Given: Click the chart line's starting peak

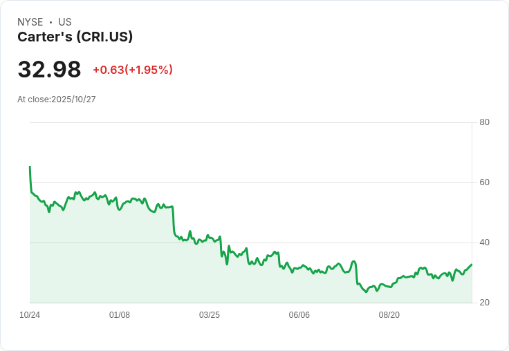Looking at the screenshot, I should coord(30,167).
